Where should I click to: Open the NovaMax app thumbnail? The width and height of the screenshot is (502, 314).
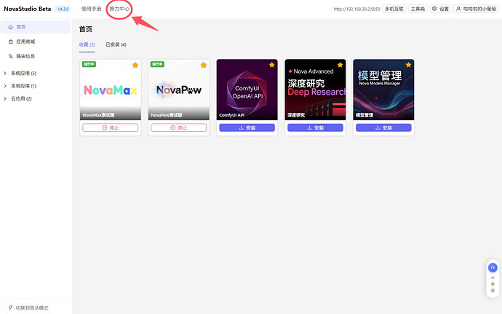(x=111, y=90)
